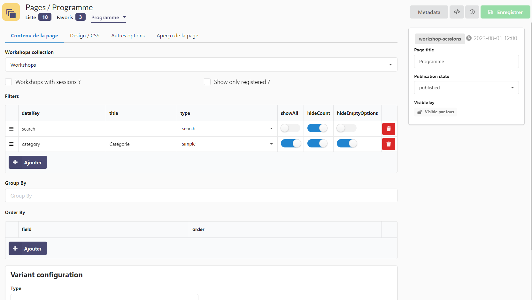This screenshot has width=532, height=300.
Task: Toggle showAll for category filter
Action: click(291, 144)
